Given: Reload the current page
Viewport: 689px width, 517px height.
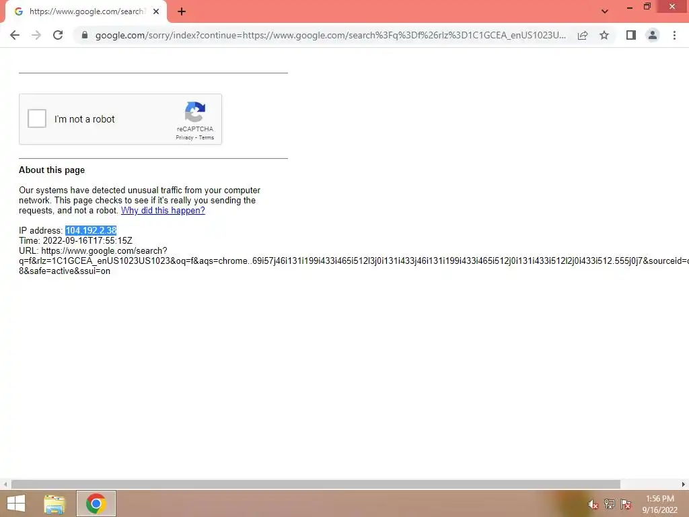Looking at the screenshot, I should pos(58,35).
